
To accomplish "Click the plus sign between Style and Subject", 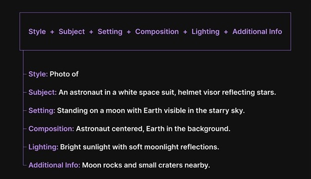I will tap(52, 32).
